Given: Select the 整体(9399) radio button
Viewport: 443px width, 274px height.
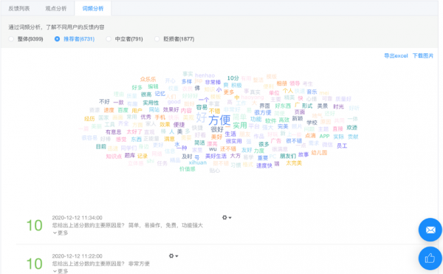Looking at the screenshot, I should pyautogui.click(x=11, y=39).
